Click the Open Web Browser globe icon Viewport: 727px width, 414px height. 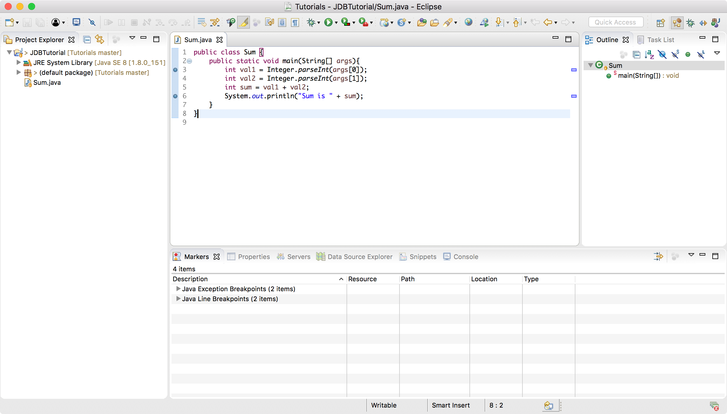468,23
